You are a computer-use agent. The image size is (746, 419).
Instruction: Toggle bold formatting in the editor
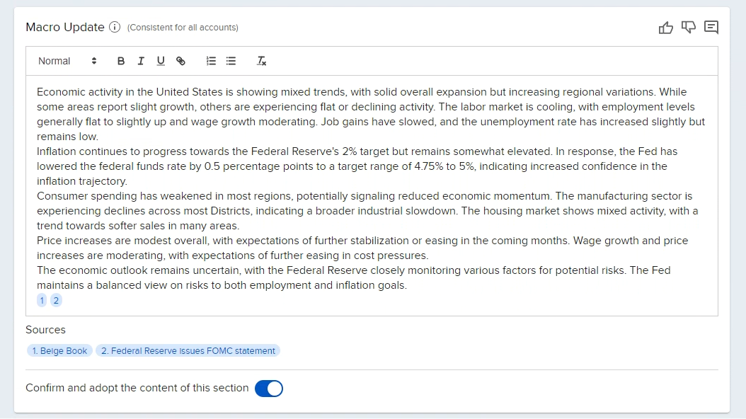point(120,61)
